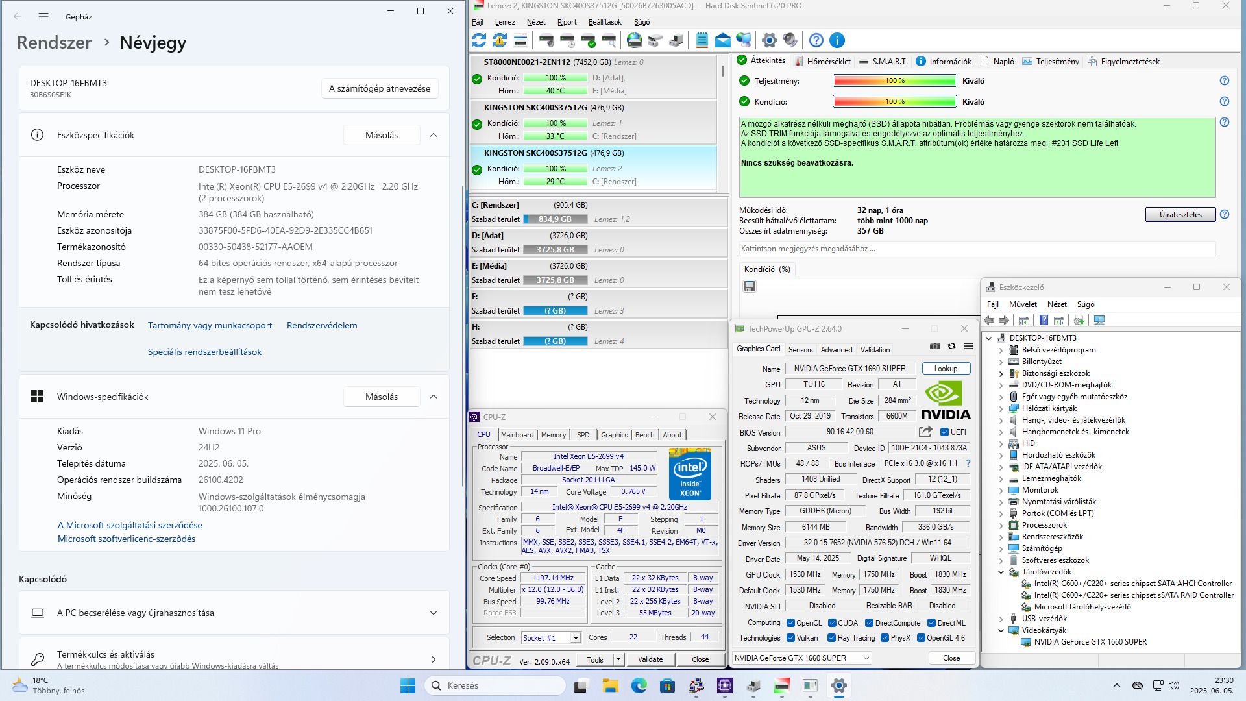Click the blue info icon in toolbar

point(837,40)
